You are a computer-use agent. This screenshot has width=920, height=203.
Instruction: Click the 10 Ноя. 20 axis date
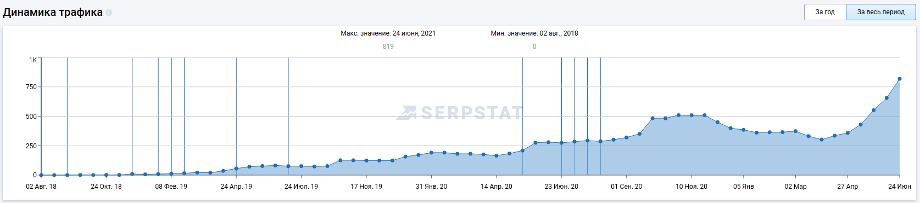click(692, 187)
